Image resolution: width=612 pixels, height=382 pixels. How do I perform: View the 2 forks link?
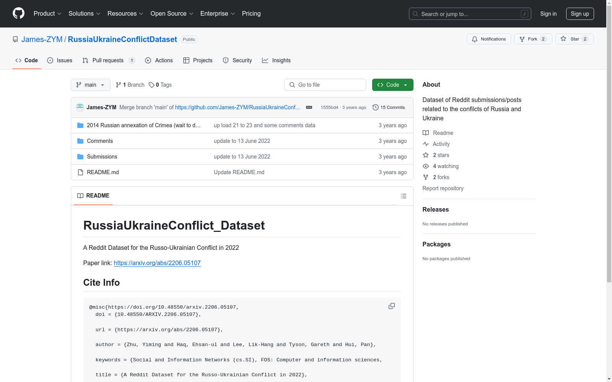pyautogui.click(x=436, y=177)
